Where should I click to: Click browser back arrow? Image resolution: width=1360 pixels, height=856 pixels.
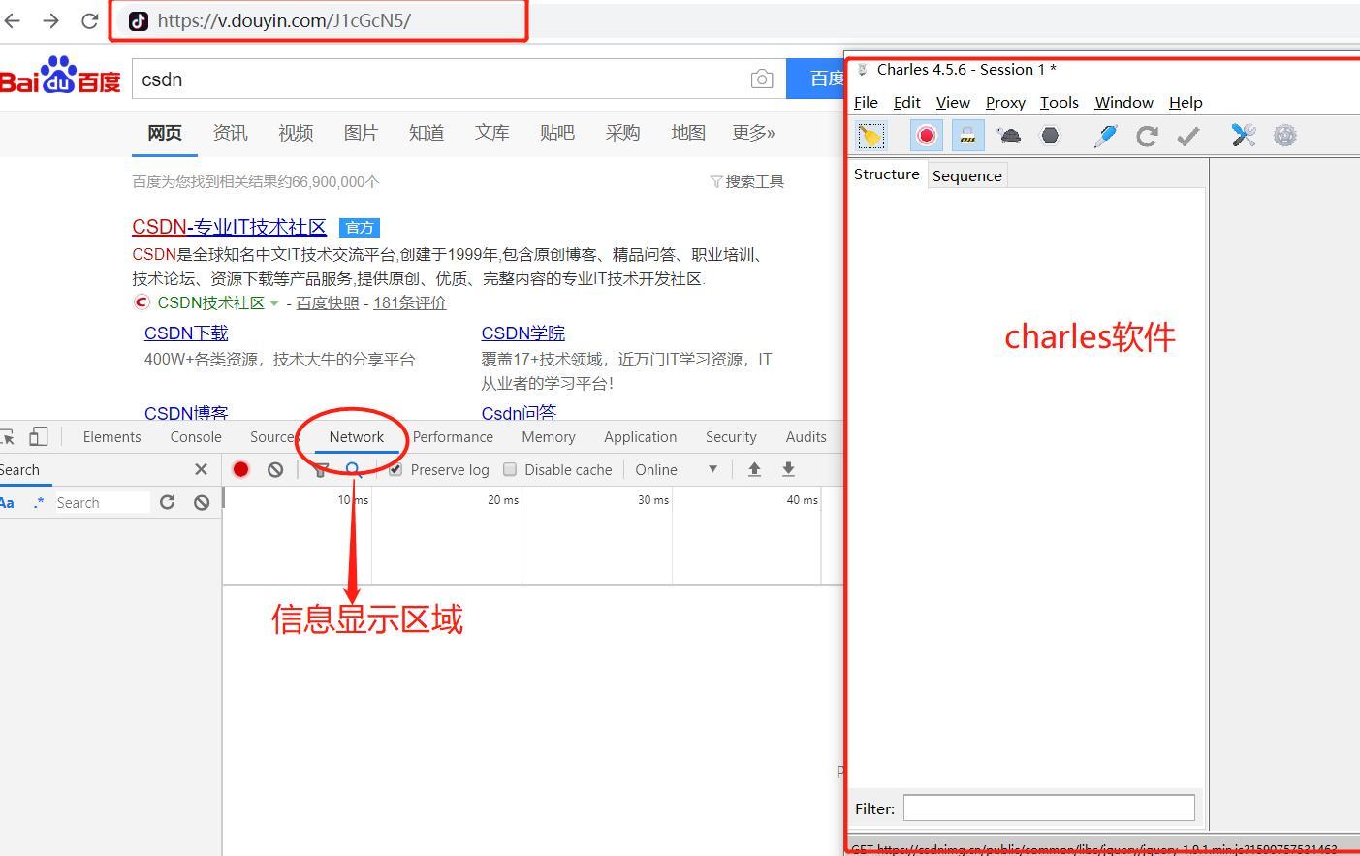pyautogui.click(x=12, y=20)
